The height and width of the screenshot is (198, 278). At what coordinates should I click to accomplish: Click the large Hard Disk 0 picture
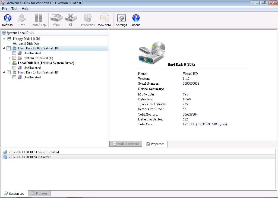tap(152, 53)
